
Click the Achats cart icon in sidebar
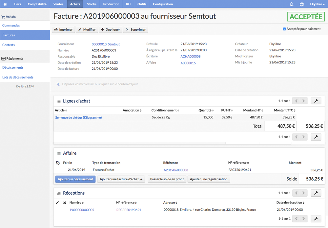(3, 17)
